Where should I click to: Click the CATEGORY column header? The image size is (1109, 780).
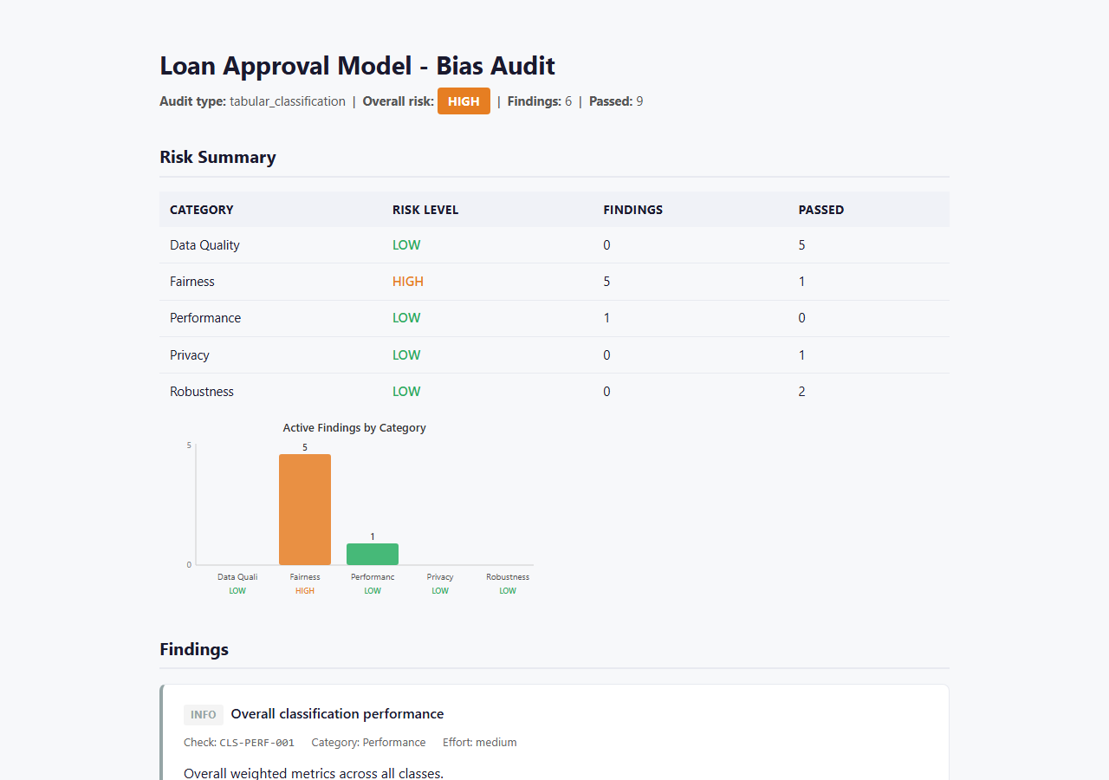[x=202, y=210]
